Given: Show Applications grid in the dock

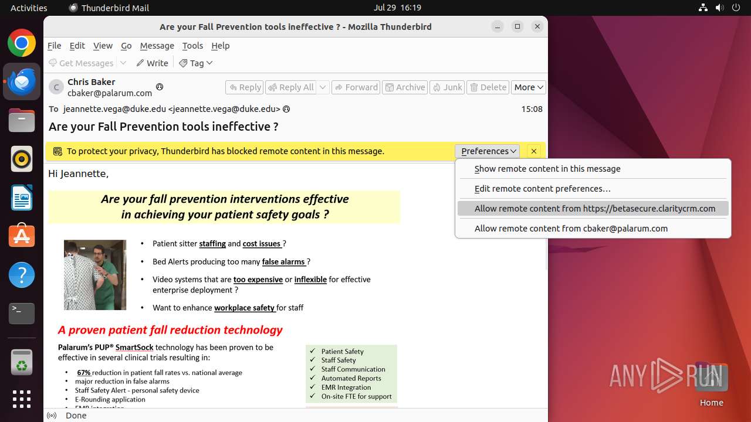Looking at the screenshot, I should pyautogui.click(x=22, y=399).
